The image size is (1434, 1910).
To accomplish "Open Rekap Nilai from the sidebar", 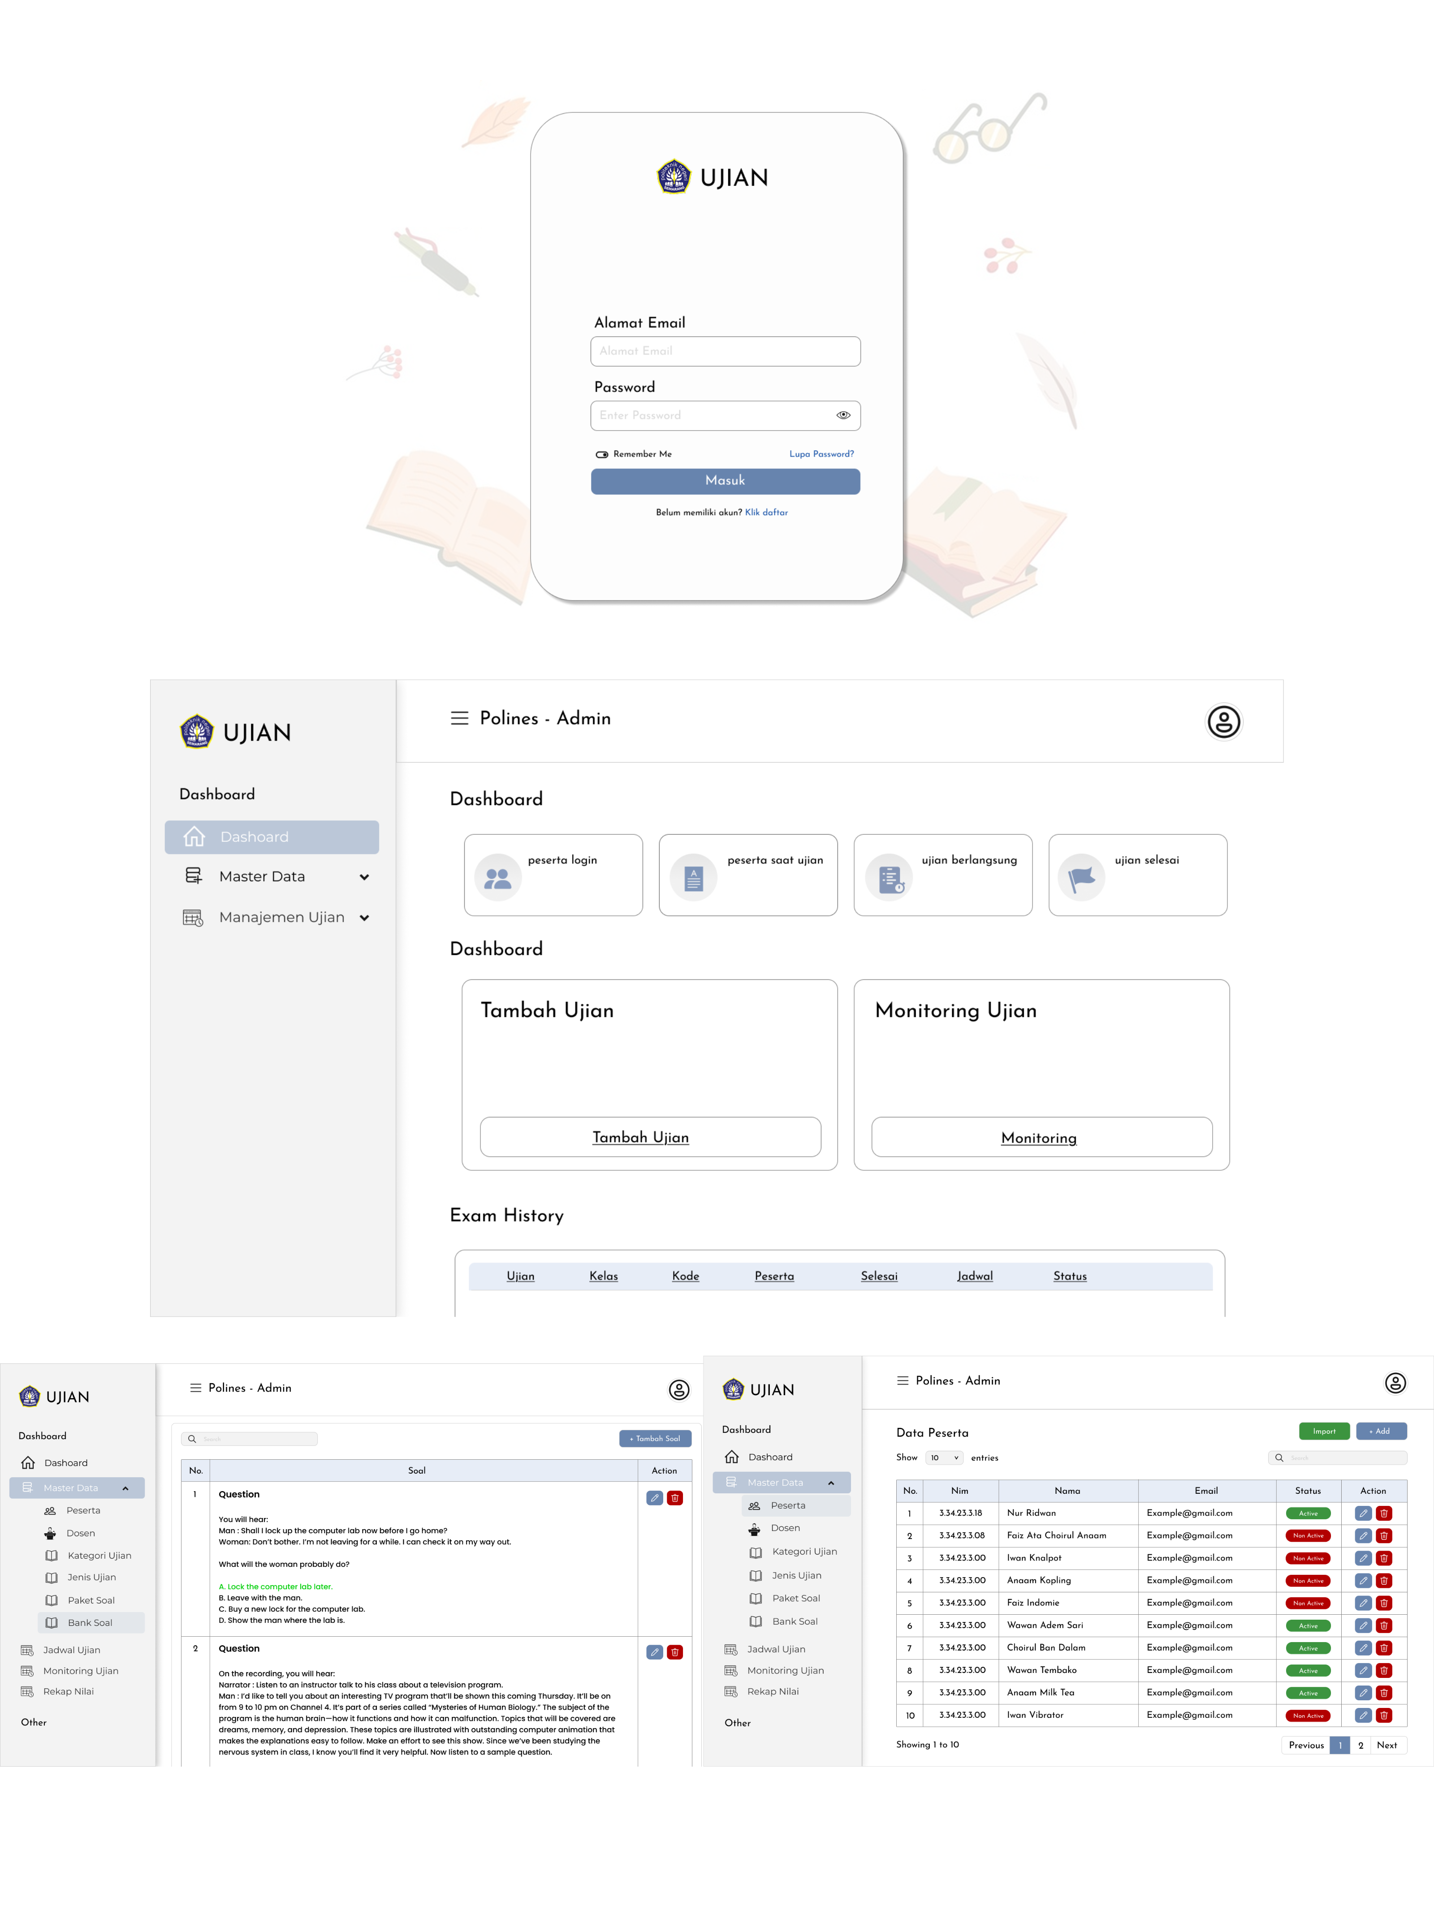I will [x=69, y=1690].
